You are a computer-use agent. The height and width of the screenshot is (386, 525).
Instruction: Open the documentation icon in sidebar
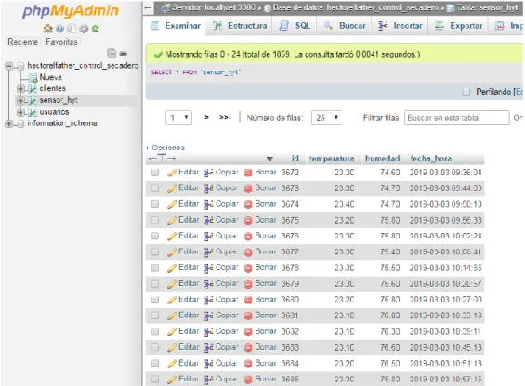point(72,29)
